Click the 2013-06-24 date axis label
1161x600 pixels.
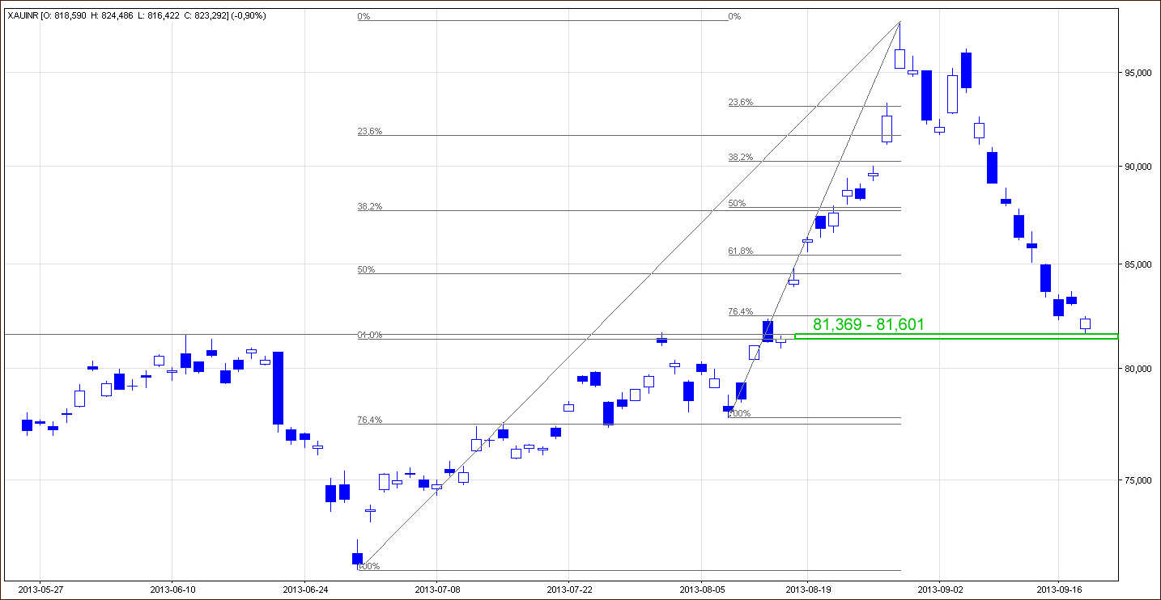(x=304, y=589)
